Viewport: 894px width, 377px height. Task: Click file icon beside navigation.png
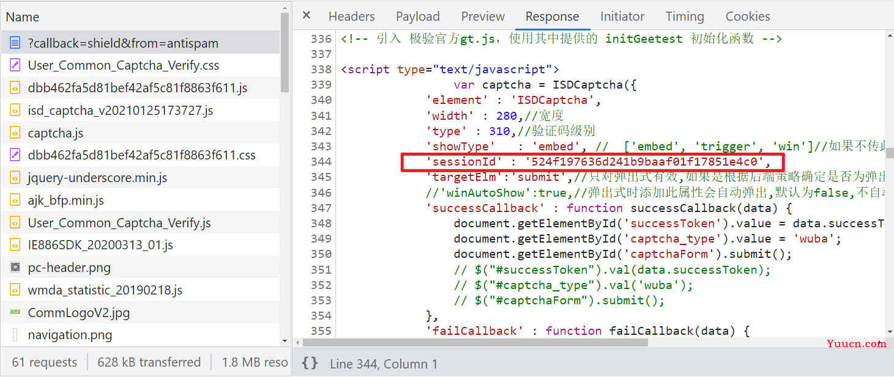15,335
